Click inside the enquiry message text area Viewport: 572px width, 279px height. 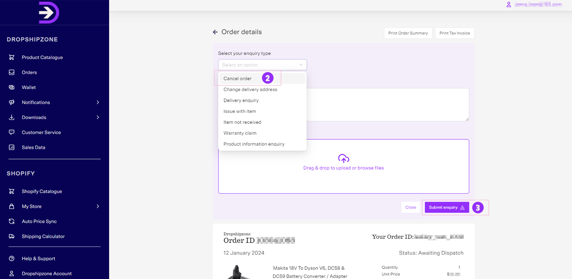pos(388,105)
